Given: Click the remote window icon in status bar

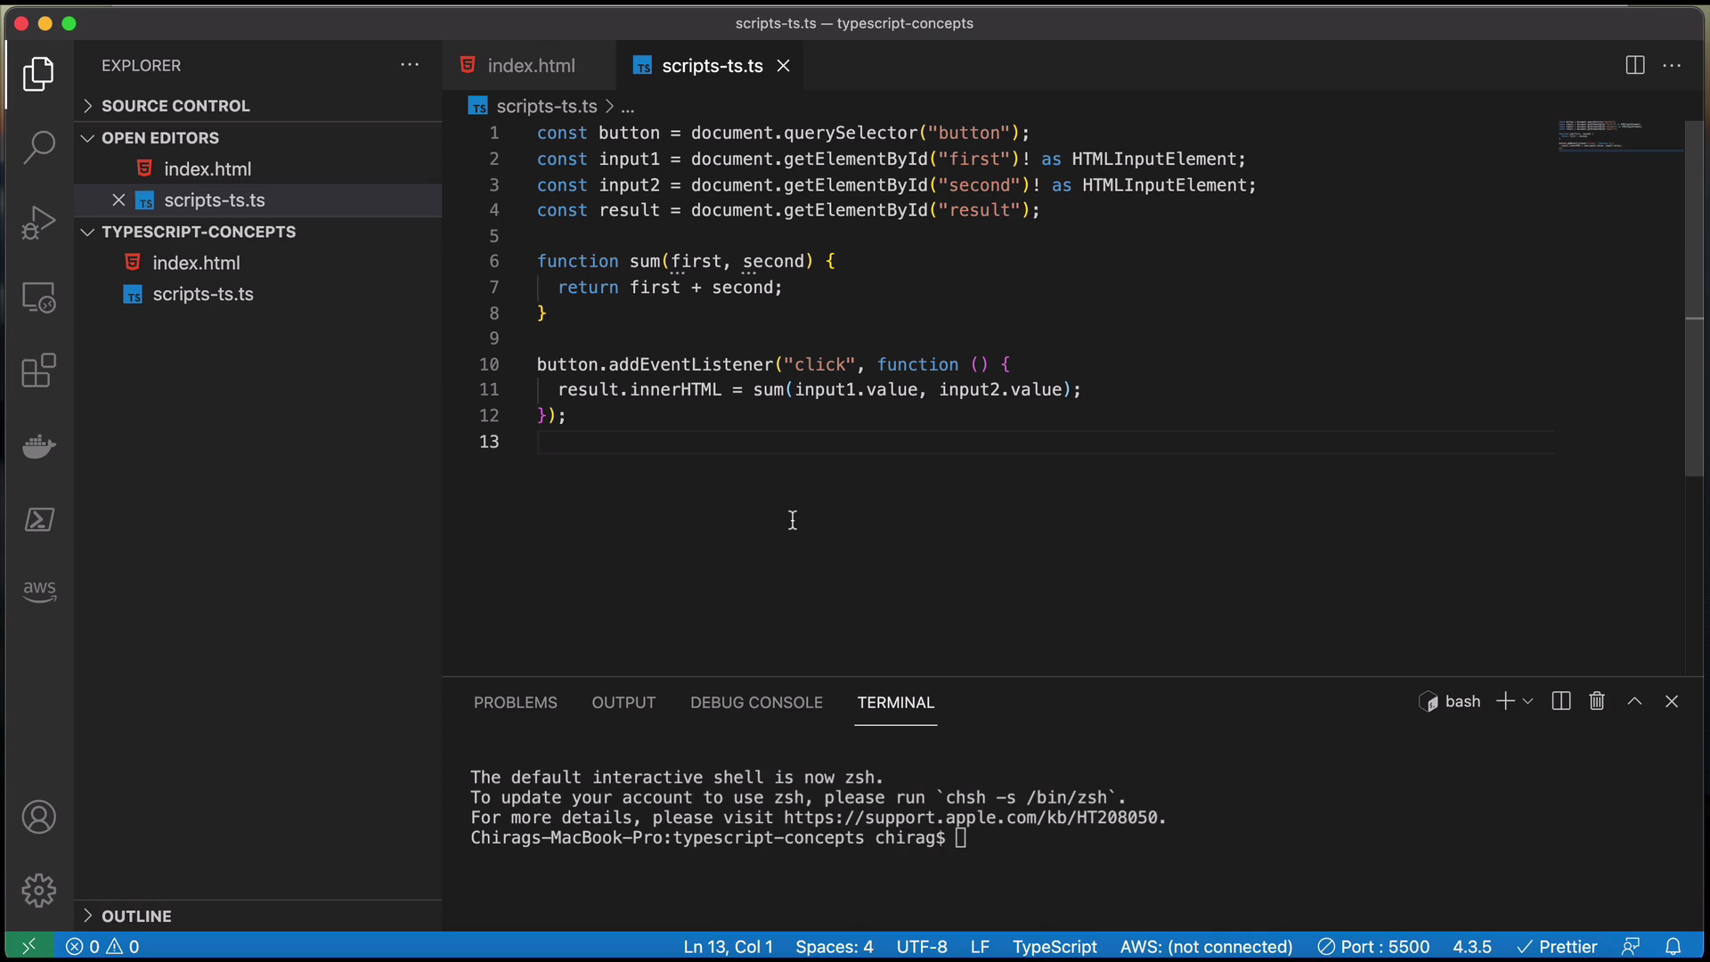Looking at the screenshot, I should [28, 946].
